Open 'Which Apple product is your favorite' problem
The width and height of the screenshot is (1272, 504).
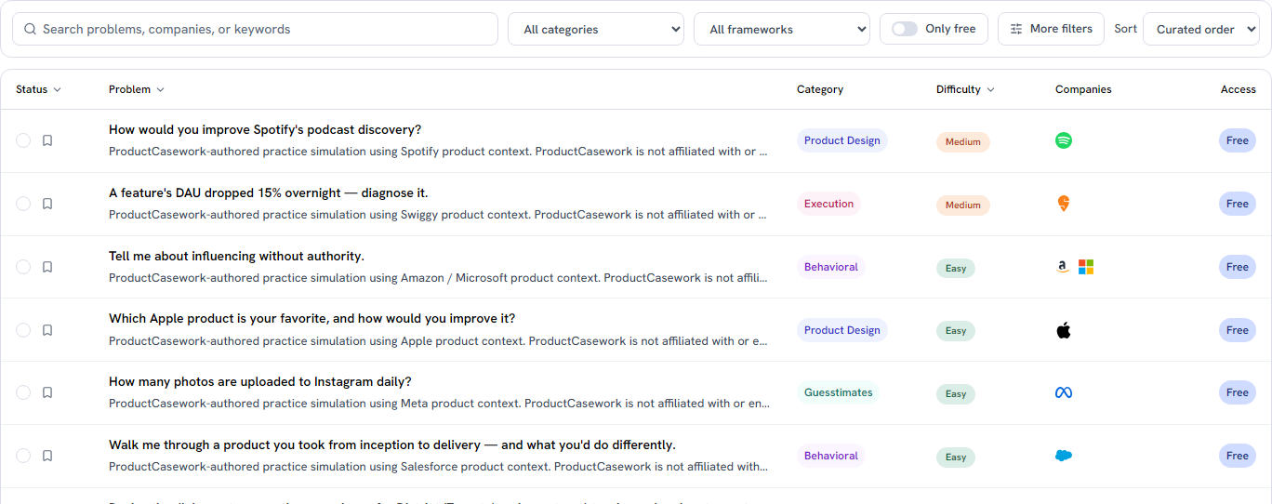click(311, 318)
